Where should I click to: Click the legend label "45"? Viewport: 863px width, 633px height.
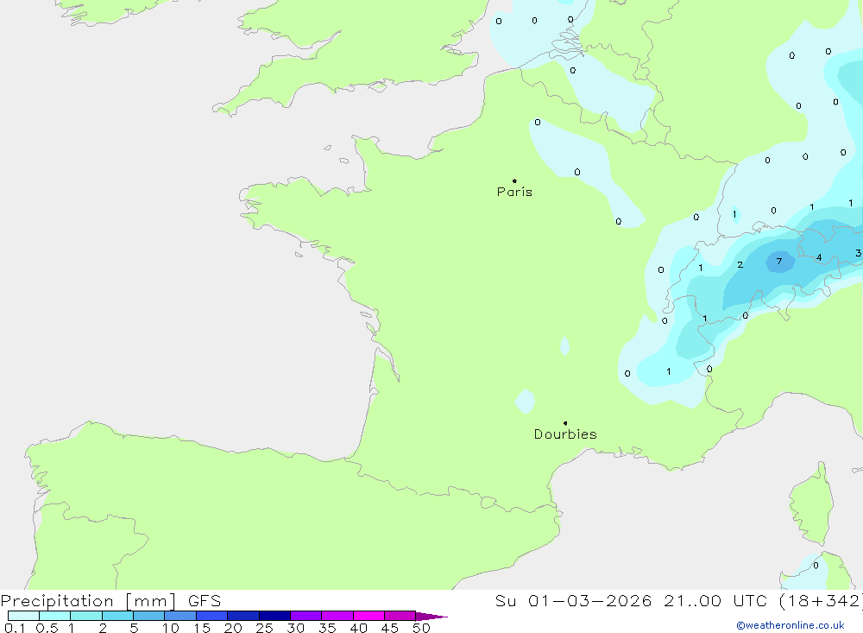[x=390, y=628]
